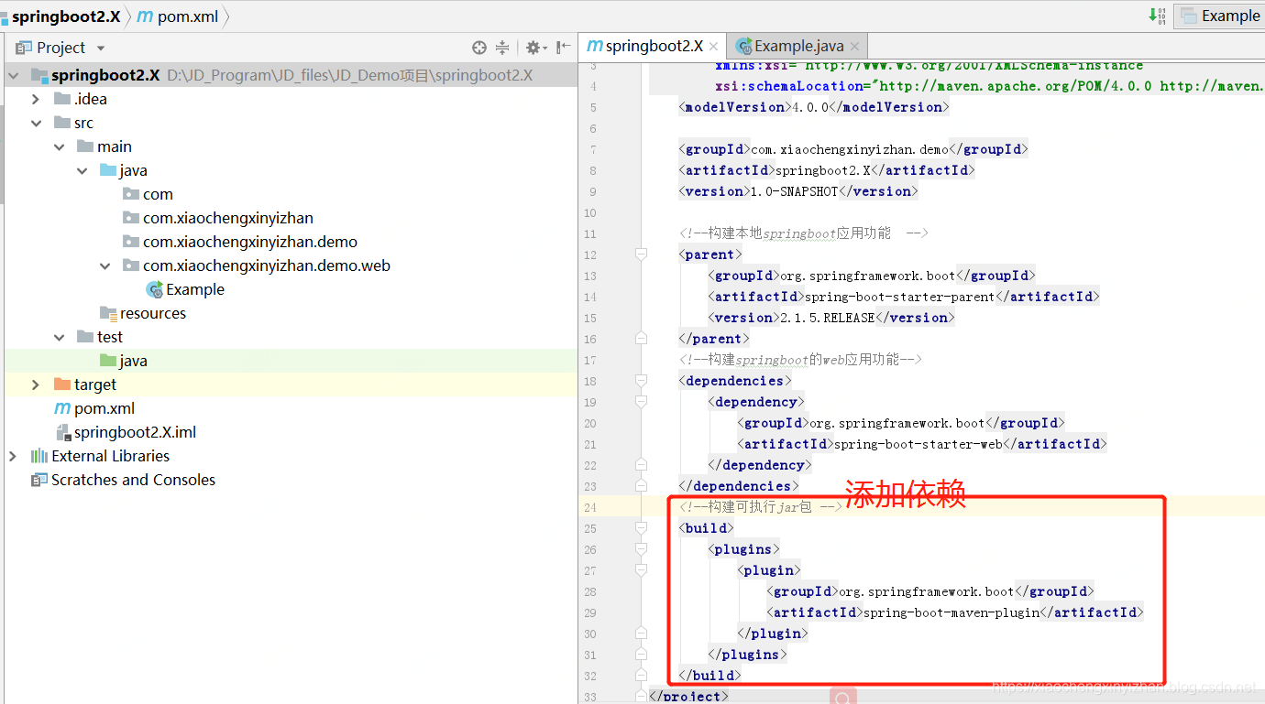Click the Scroll from Source crosshair icon
The width and height of the screenshot is (1265, 704).
tap(478, 48)
